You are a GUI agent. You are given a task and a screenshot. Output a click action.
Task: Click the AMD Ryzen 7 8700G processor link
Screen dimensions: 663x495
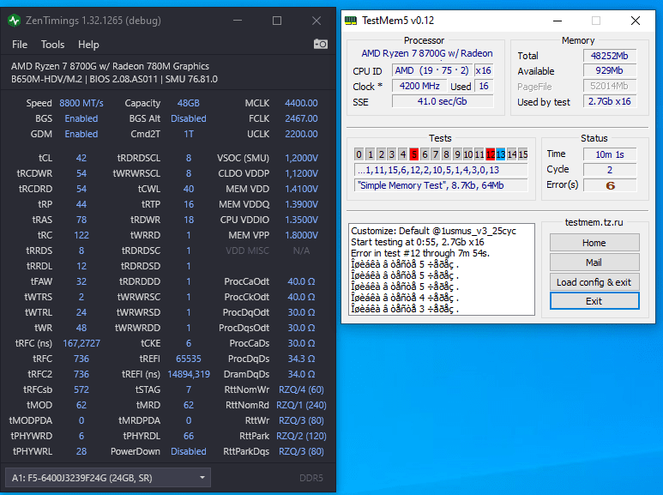click(x=426, y=53)
